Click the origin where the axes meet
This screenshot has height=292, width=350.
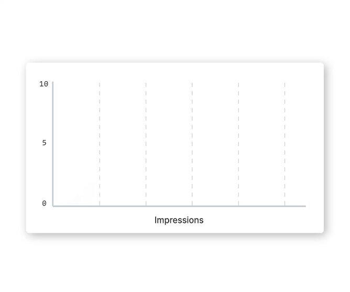(53, 206)
